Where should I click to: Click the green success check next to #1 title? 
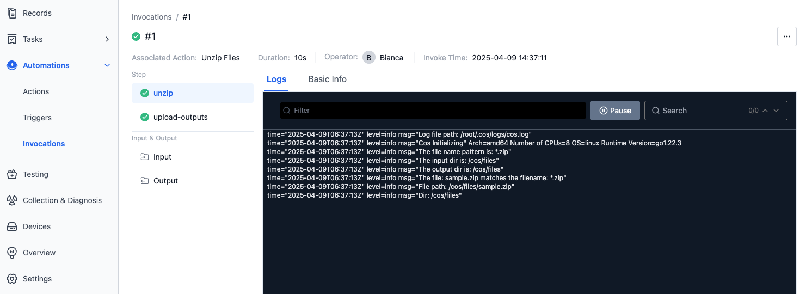pos(136,36)
